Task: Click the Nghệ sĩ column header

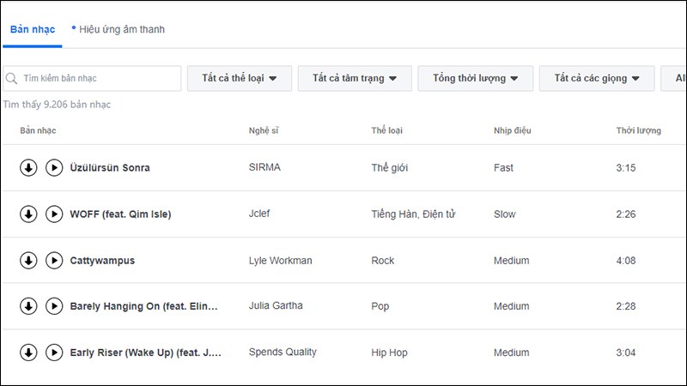Action: pyautogui.click(x=264, y=130)
